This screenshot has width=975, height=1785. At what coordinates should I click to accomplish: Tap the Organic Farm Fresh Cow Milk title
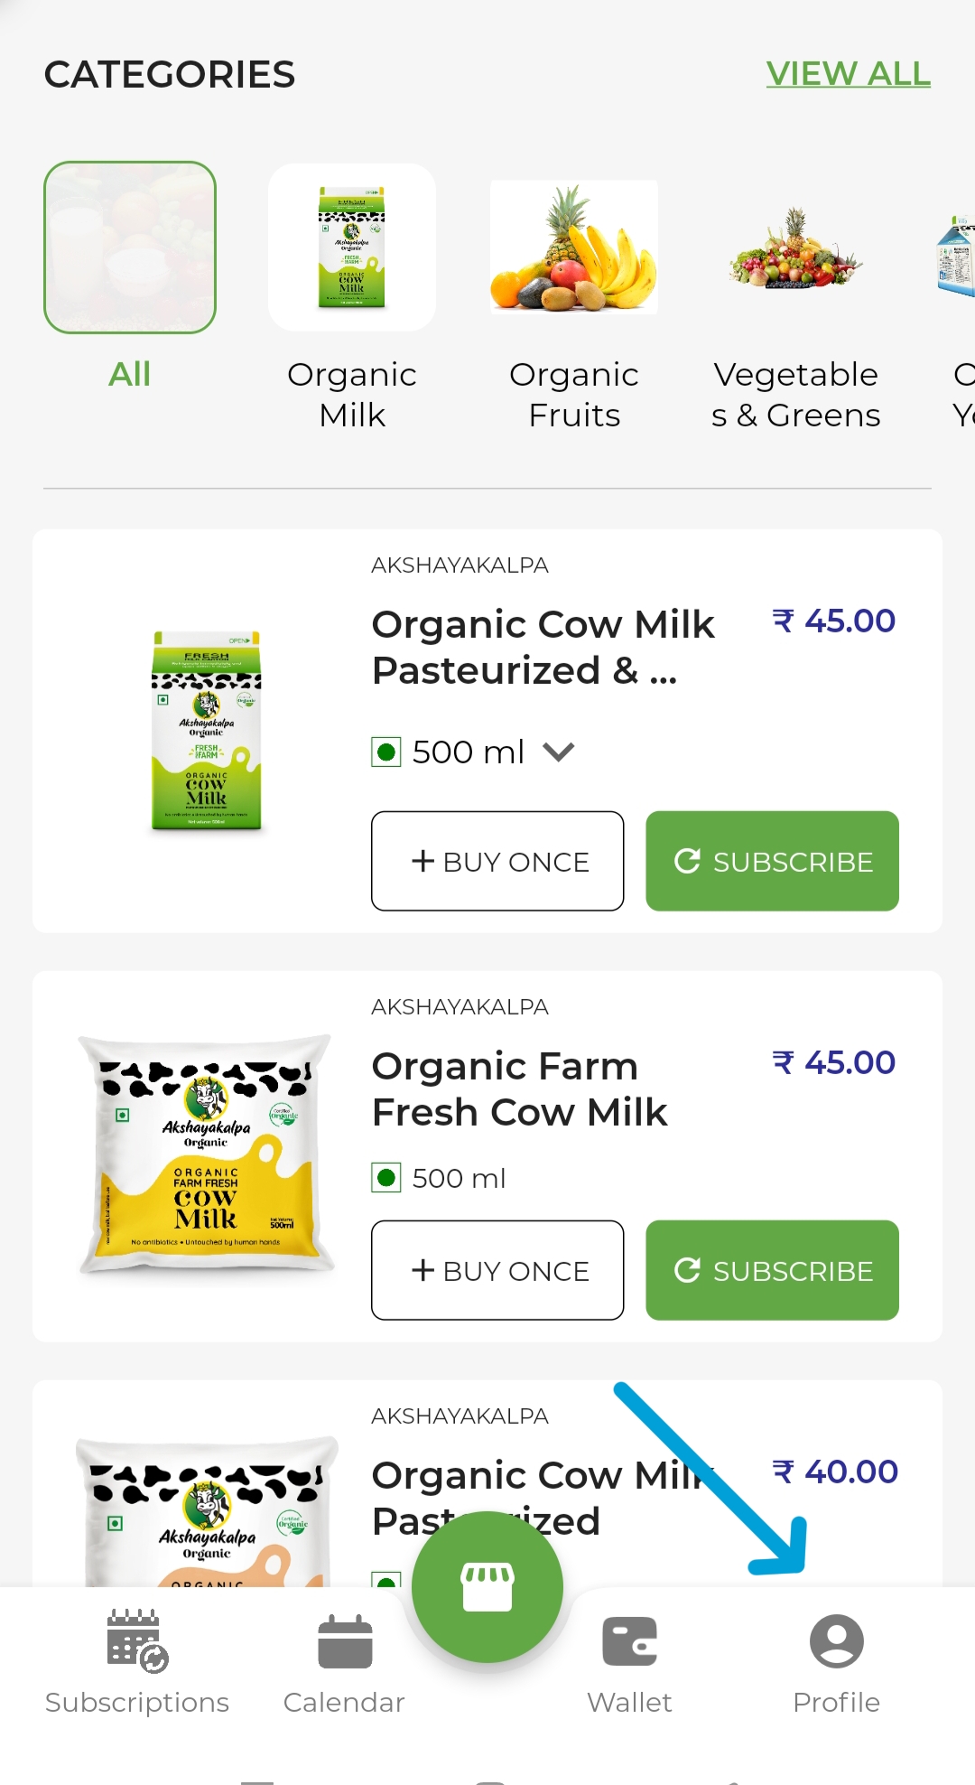520,1089
